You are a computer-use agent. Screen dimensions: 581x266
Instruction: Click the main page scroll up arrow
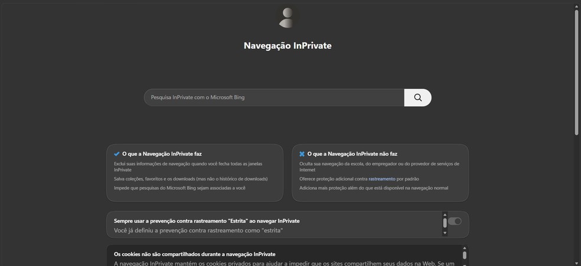click(x=576, y=5)
